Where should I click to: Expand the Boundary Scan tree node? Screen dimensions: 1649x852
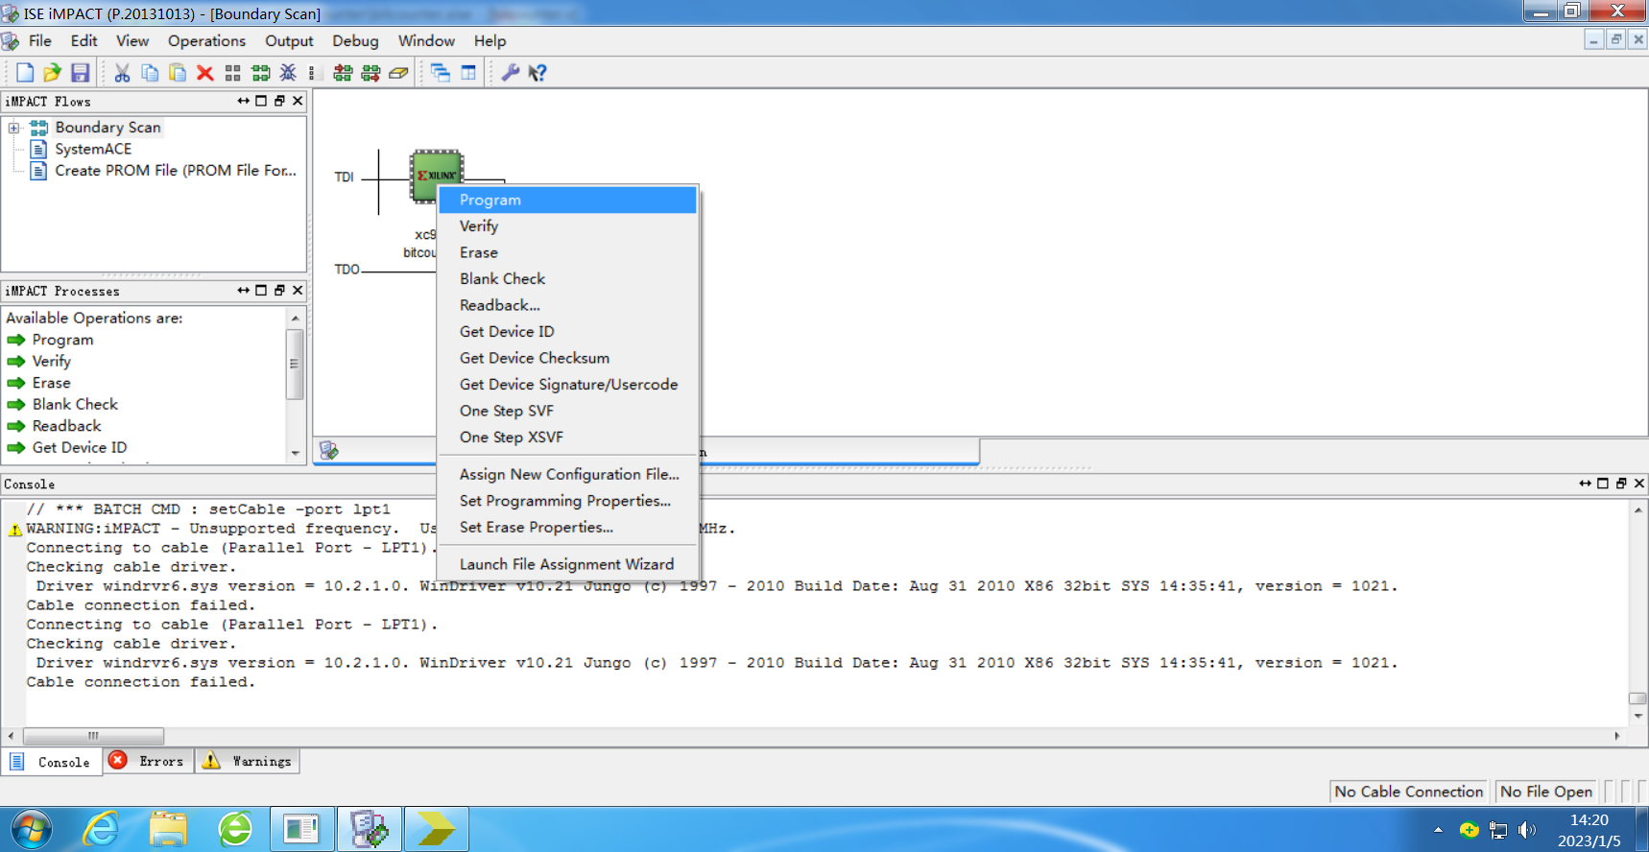pos(13,128)
